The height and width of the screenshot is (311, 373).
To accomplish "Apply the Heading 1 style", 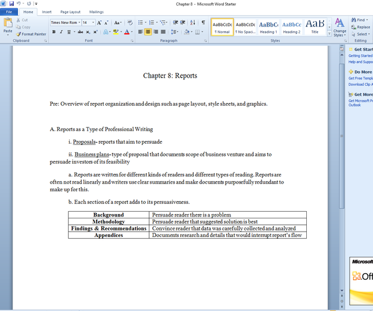I will tap(268, 27).
